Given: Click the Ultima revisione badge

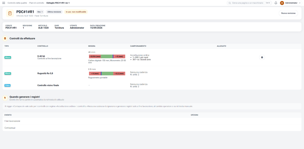Looking at the screenshot, I should pos(54,12).
